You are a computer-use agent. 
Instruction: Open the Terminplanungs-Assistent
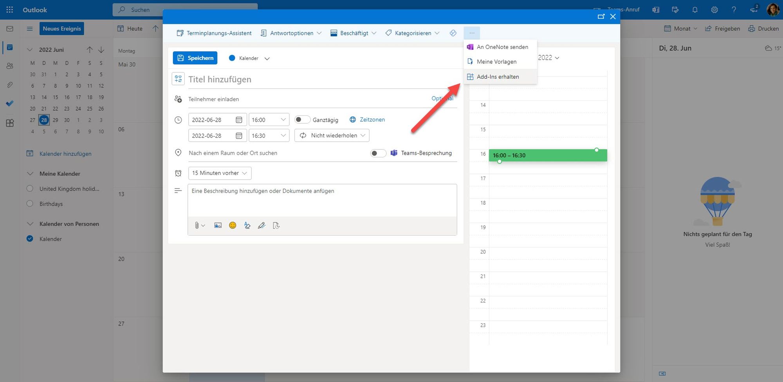coord(214,33)
